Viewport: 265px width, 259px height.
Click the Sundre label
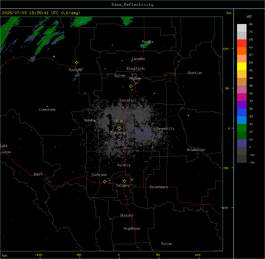coord(90,120)
